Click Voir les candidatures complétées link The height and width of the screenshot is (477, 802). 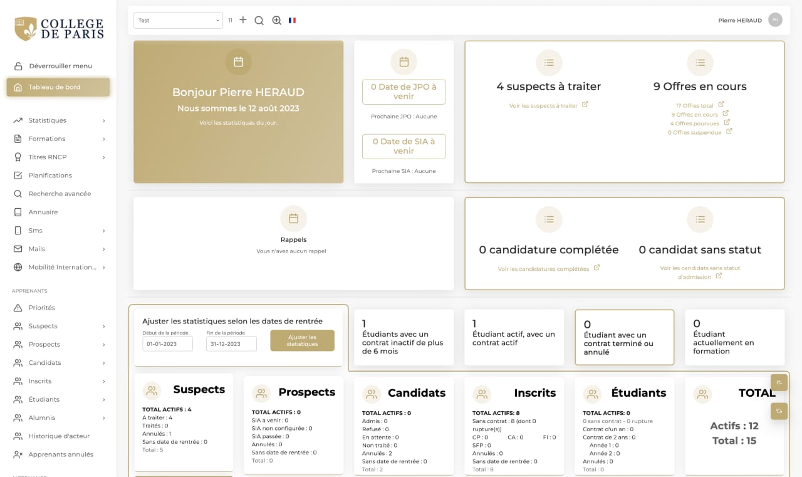543,269
